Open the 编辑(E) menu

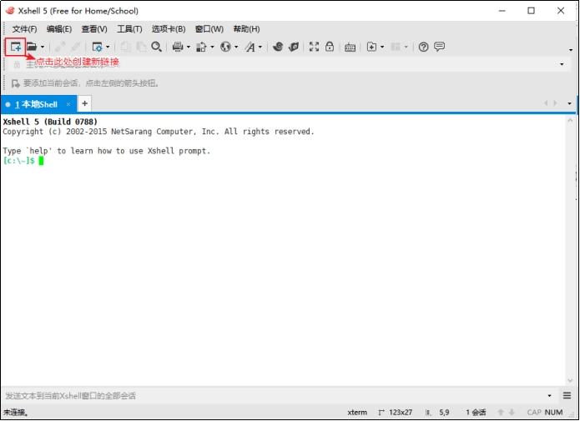tap(59, 29)
